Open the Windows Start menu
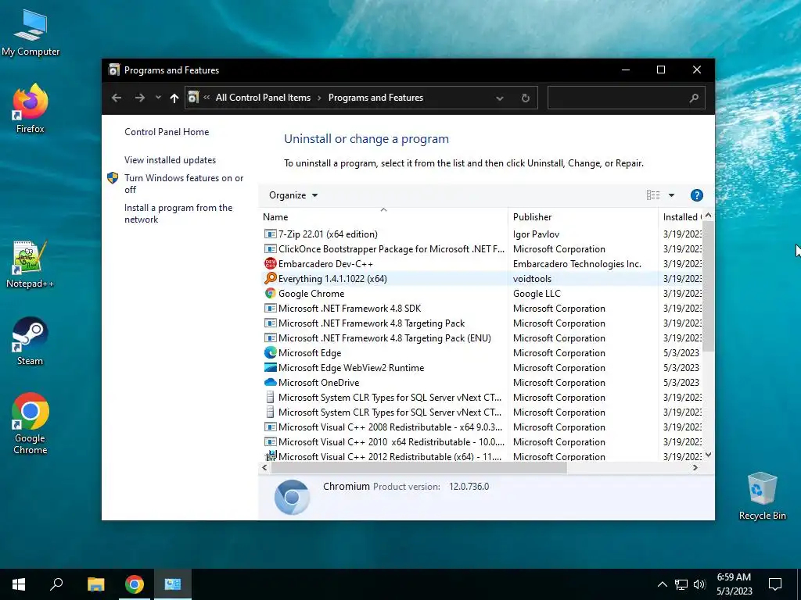Viewport: 801px width, 600px height. [x=19, y=584]
